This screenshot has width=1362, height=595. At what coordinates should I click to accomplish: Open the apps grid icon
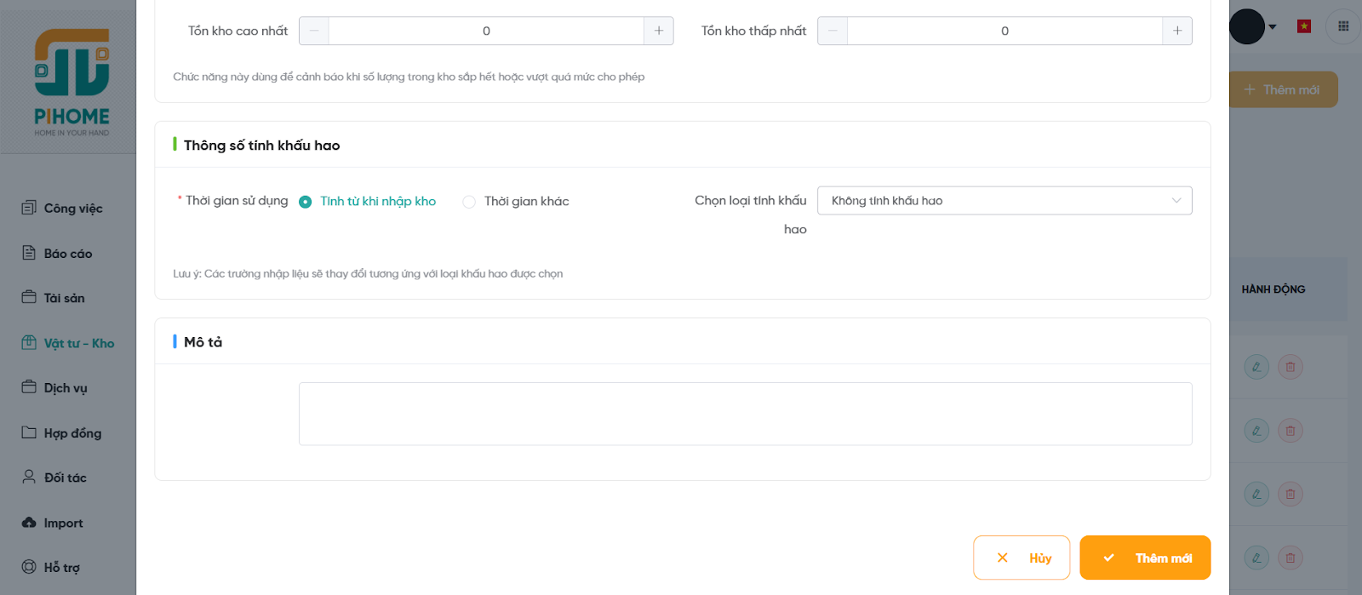coord(1343,26)
